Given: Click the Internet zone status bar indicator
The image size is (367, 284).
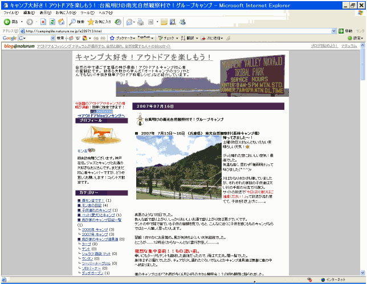Looking at the screenshot, I should [x=333, y=279].
